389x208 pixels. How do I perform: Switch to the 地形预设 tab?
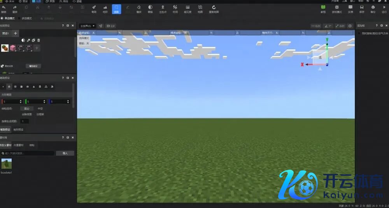(18, 129)
